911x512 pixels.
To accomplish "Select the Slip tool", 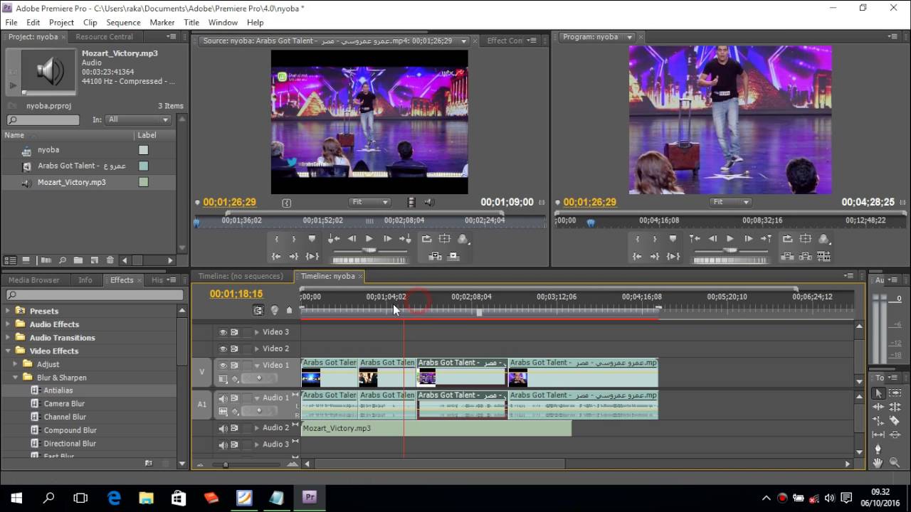I will pyautogui.click(x=878, y=434).
